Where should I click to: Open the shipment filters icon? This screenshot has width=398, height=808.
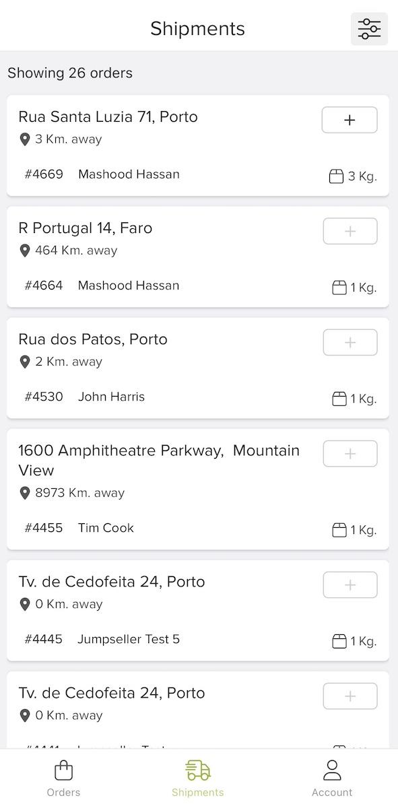[369, 28]
